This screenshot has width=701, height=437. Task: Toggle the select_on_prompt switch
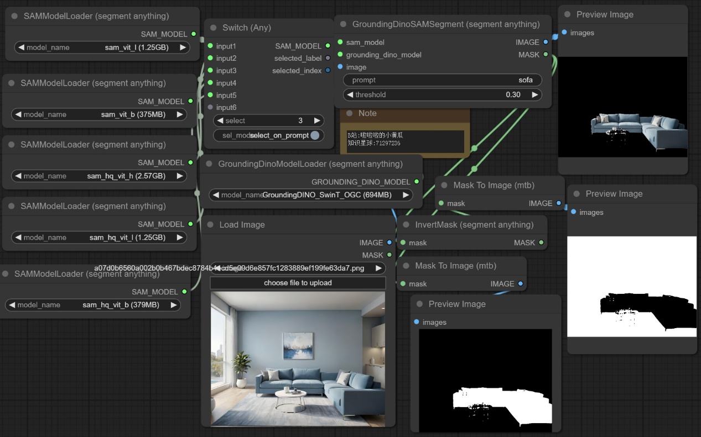tap(314, 135)
